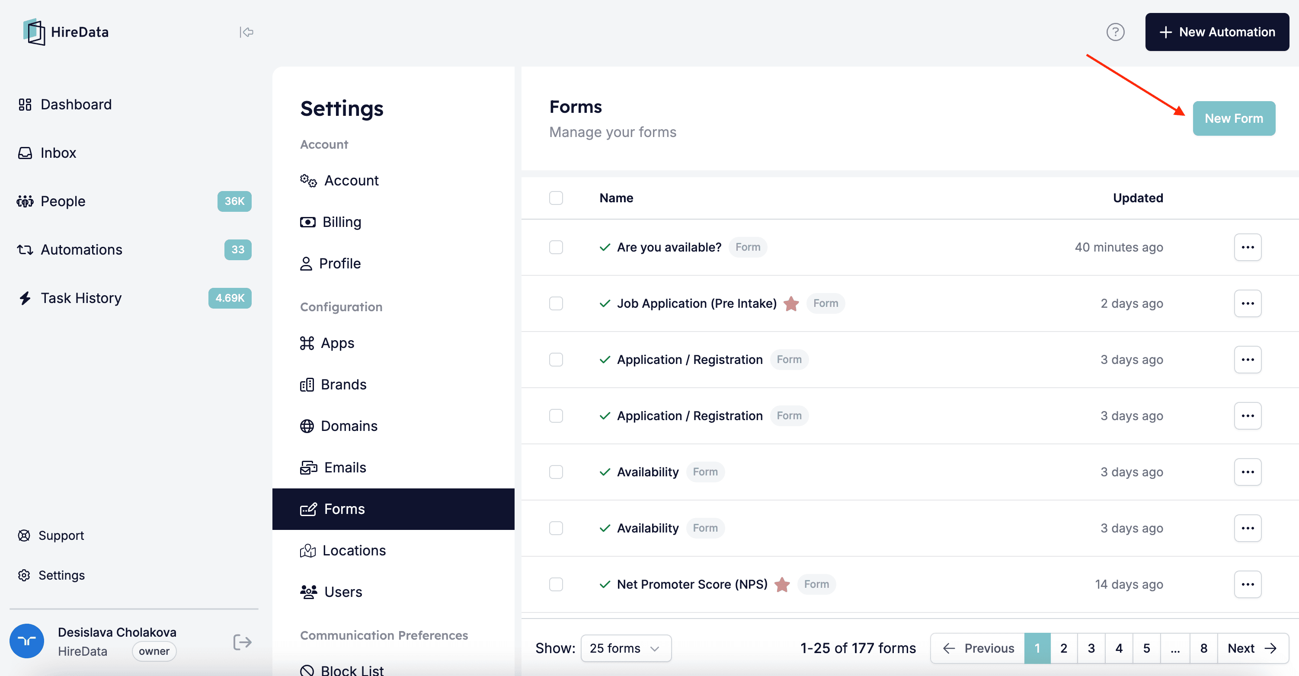Open Block List settings icon
This screenshot has height=676, width=1299.
coord(307,670)
